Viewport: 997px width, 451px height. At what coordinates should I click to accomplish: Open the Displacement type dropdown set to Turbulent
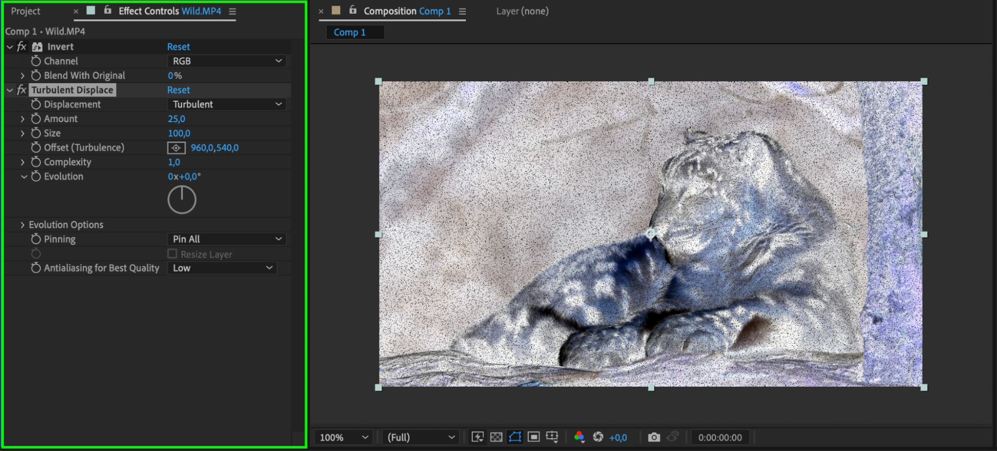[227, 105]
